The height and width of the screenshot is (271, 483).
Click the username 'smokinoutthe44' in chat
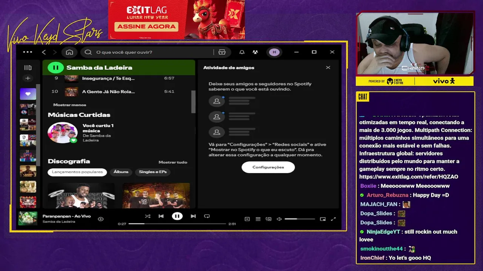pos(381,249)
